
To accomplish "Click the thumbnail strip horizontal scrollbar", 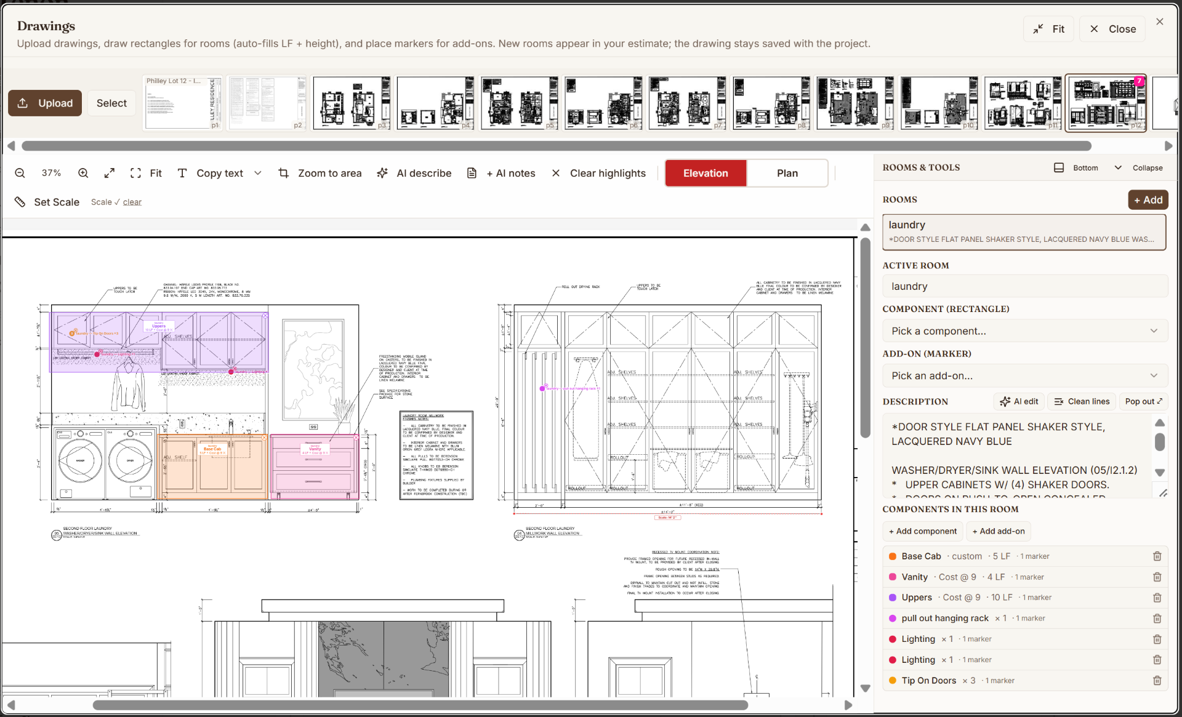I will click(x=557, y=146).
